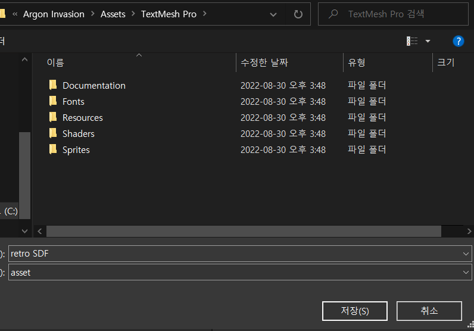Click the navigation pane scroll up arrow

[x=25, y=60]
